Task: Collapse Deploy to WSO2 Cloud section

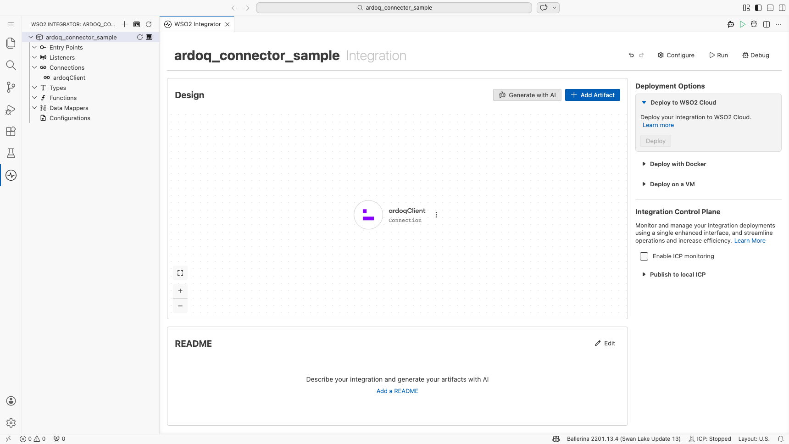Action: [x=644, y=102]
